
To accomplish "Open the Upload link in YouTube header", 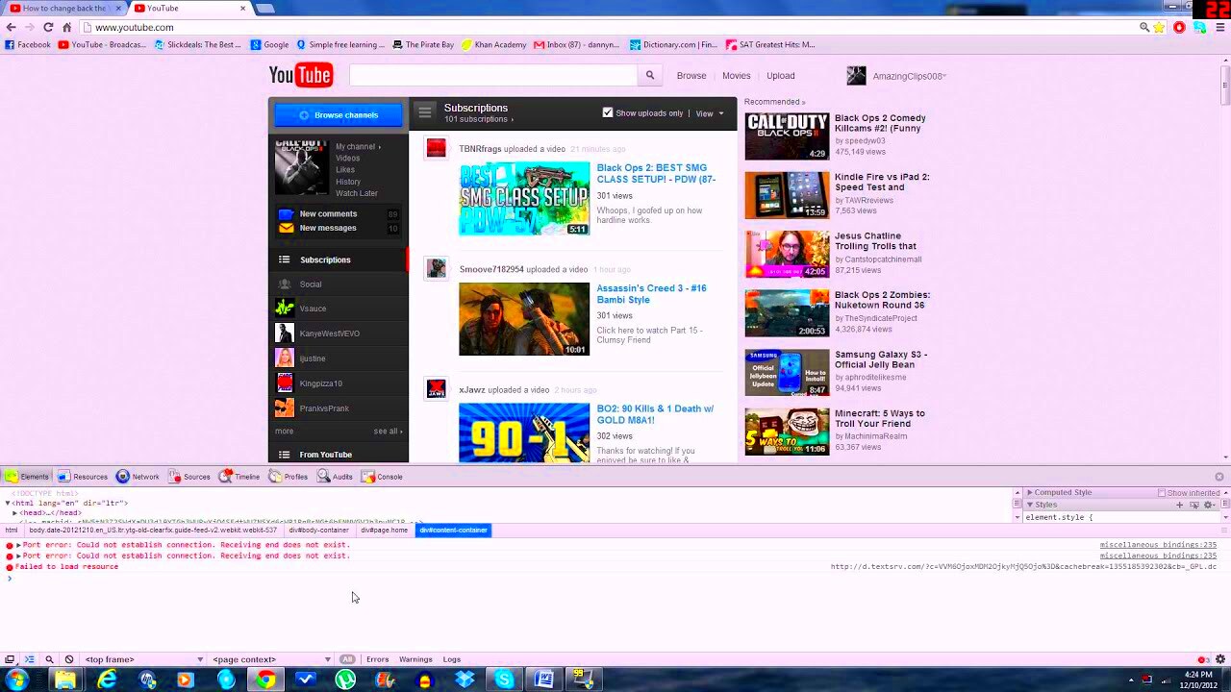I will 780,76.
